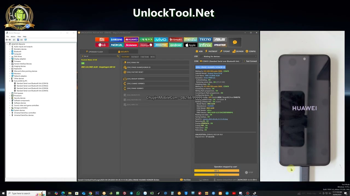
Task: Select the Meizu brand icon
Action: (x=190, y=39)
